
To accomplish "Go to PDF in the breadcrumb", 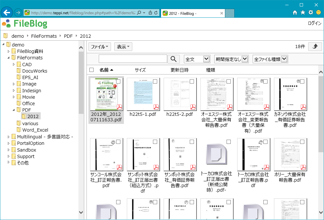I will (x=68, y=36).
